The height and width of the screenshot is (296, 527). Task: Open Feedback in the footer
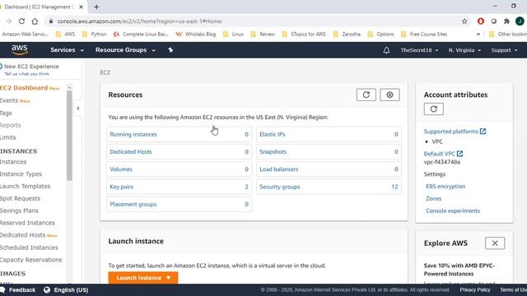click(18, 290)
